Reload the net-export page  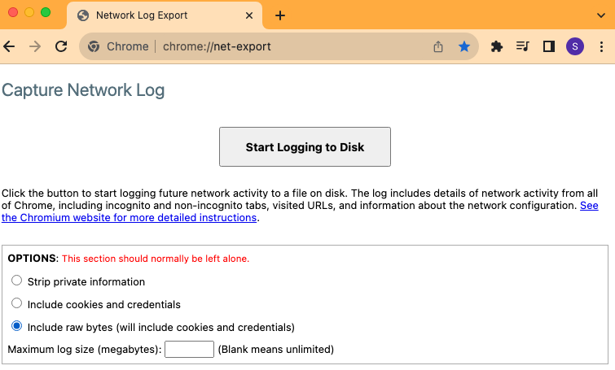click(x=60, y=46)
